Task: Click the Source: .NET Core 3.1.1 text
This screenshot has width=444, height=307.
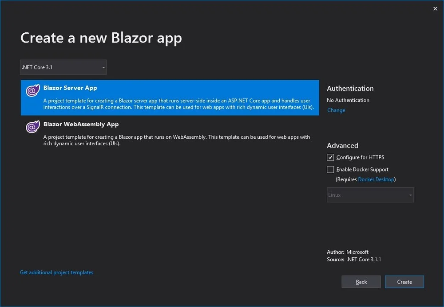Action: point(354,259)
